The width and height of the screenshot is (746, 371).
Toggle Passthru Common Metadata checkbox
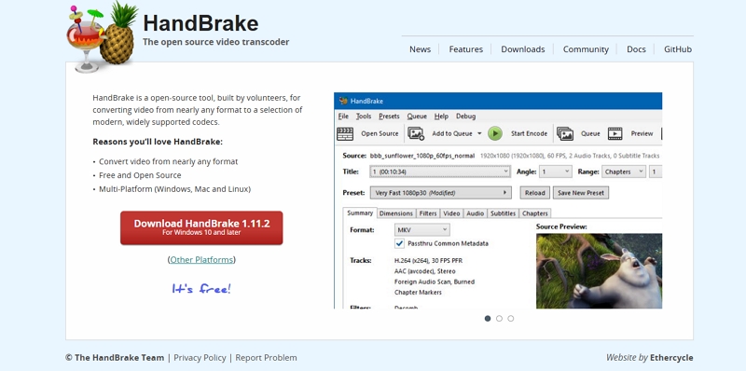point(400,243)
